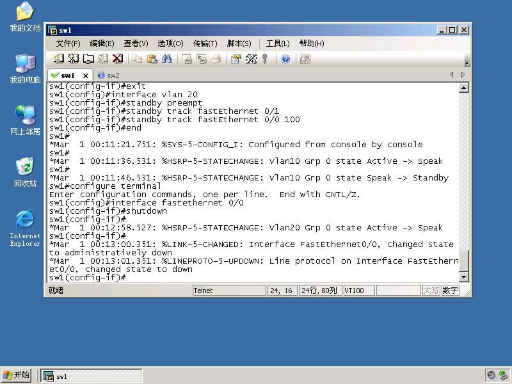Click the 'standby preempt' command line
This screenshot has height=384, width=512.
coord(125,103)
